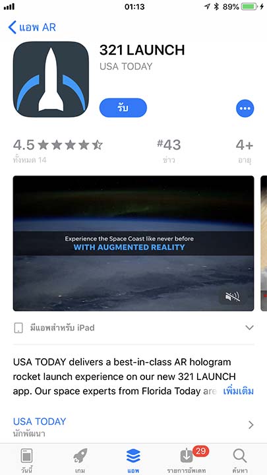Switch to the วันนี้ Today tab

[26, 459]
